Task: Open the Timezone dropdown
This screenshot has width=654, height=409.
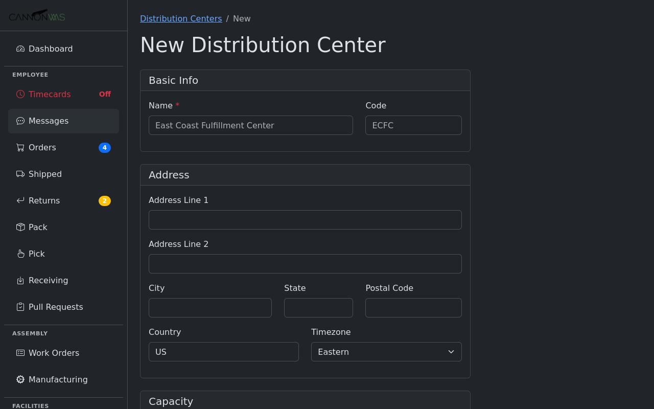Action: pyautogui.click(x=386, y=352)
